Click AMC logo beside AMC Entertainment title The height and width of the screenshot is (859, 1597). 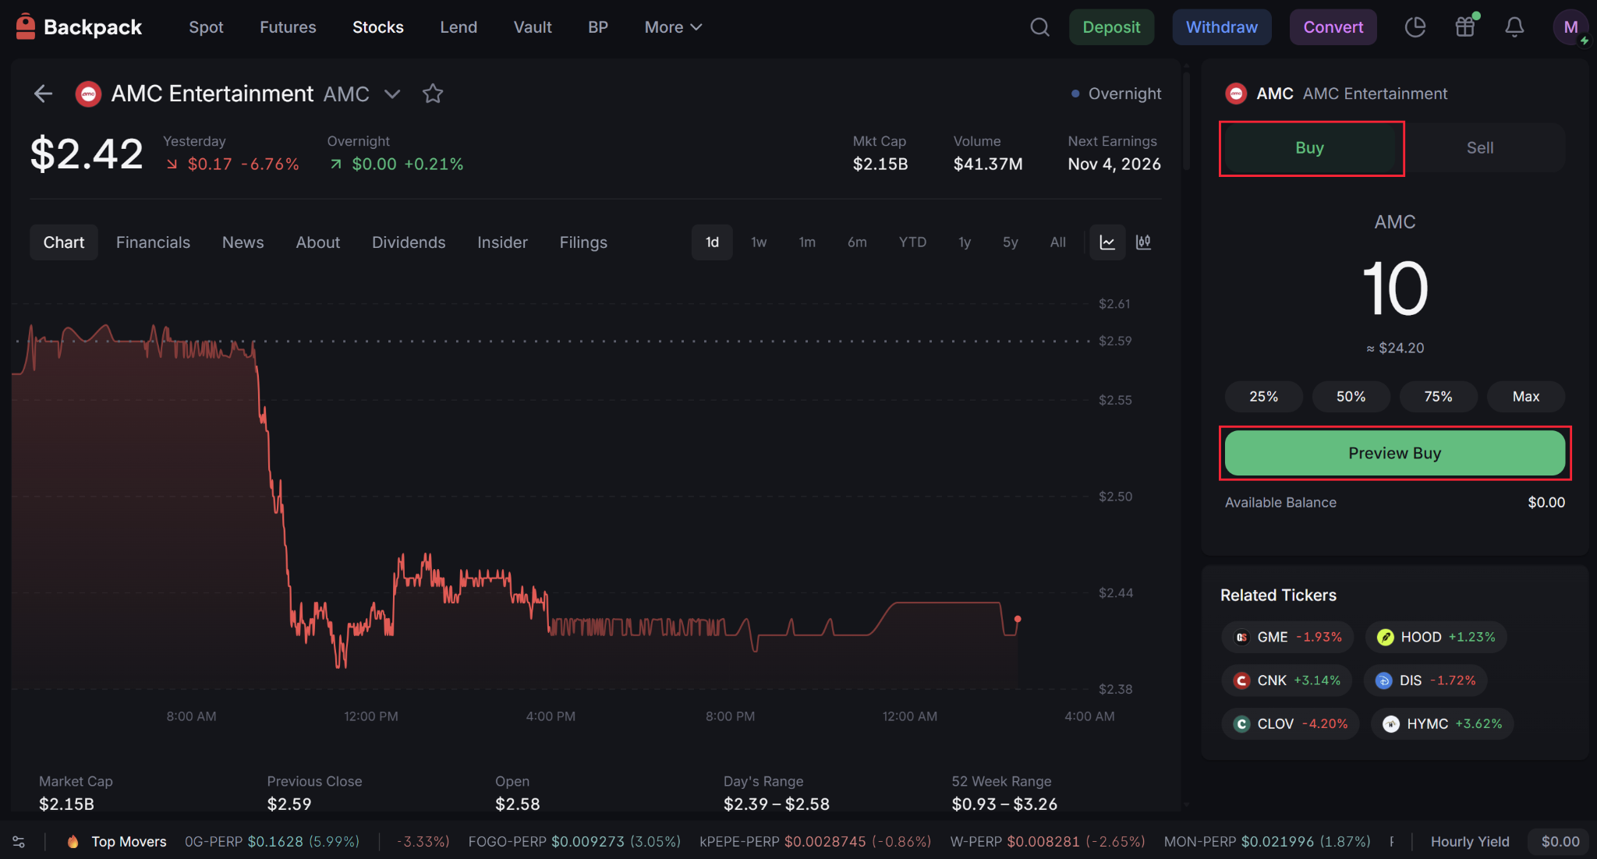(88, 94)
